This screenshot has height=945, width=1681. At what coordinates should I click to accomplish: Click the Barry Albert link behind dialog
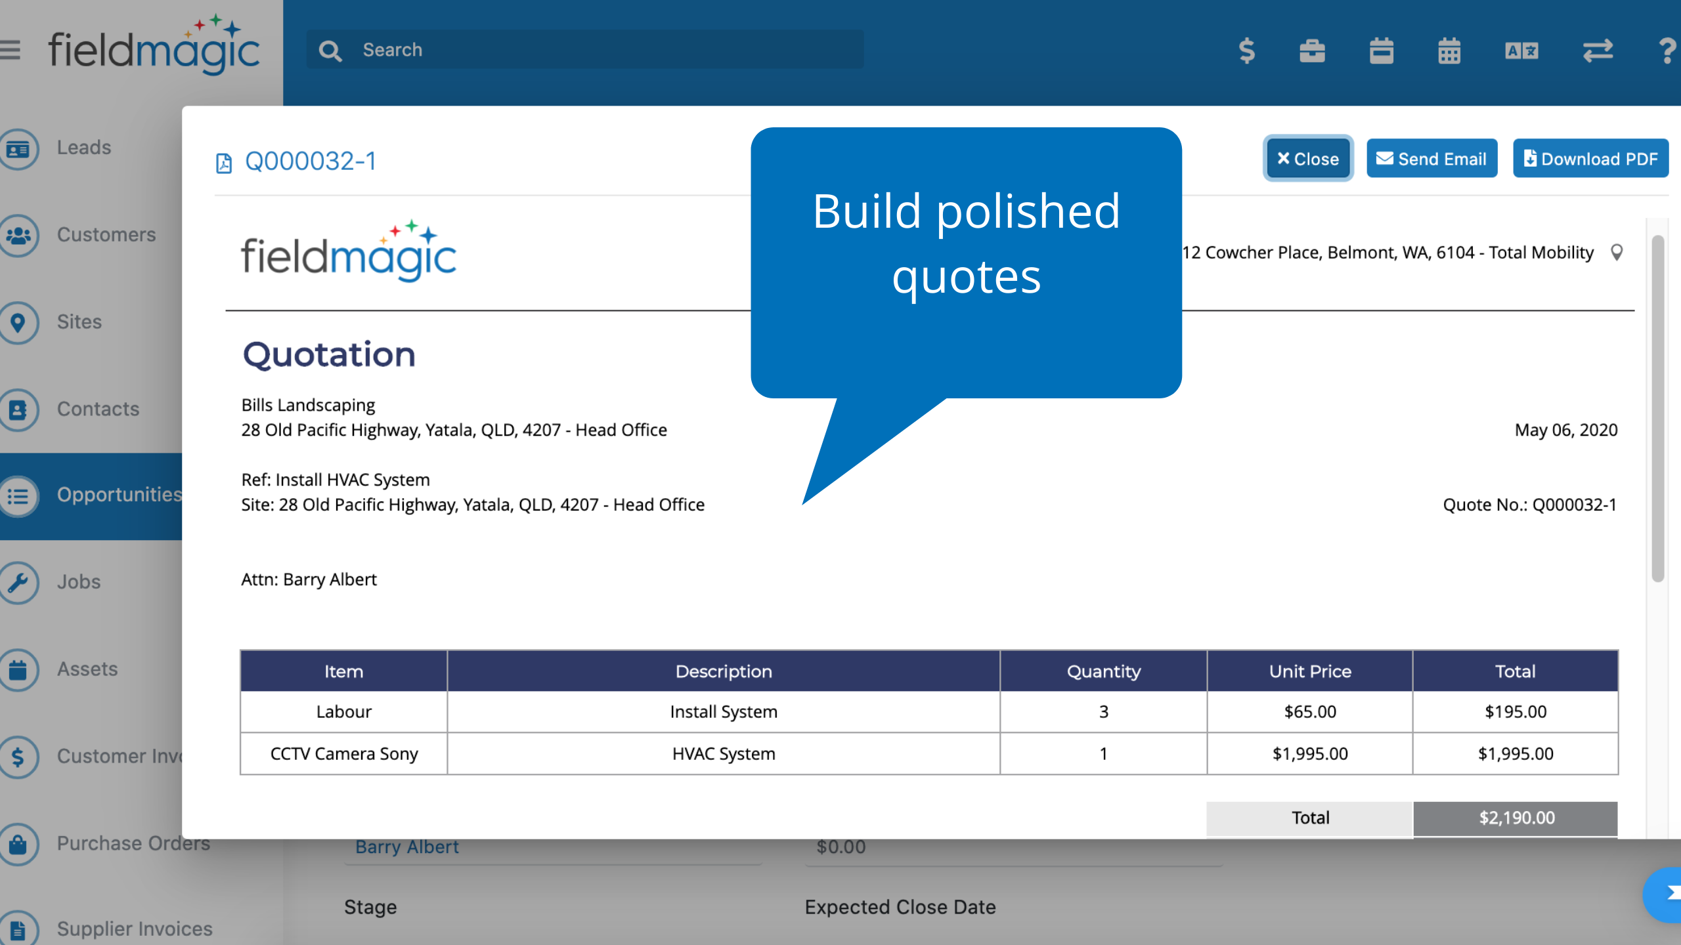[x=406, y=847]
